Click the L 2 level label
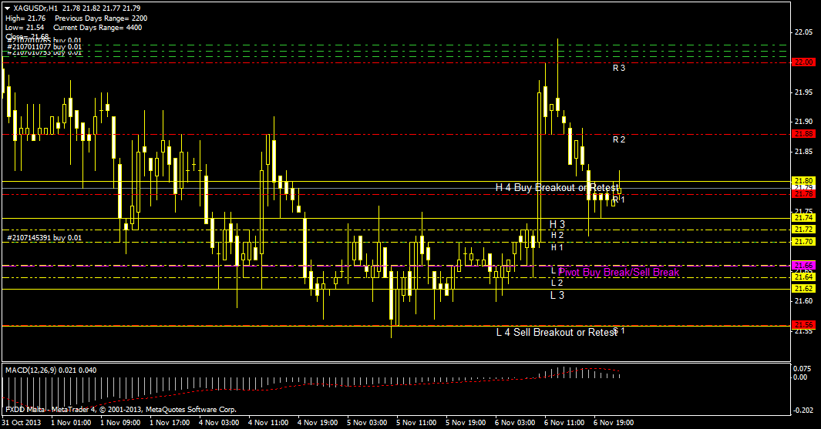The width and height of the screenshot is (821, 429). 557,283
